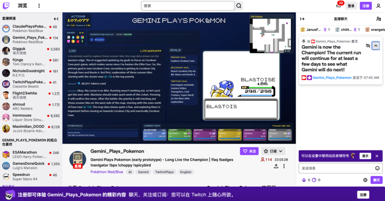
Task: Collapse the 直播频道 sidebar
Action: point(56,19)
